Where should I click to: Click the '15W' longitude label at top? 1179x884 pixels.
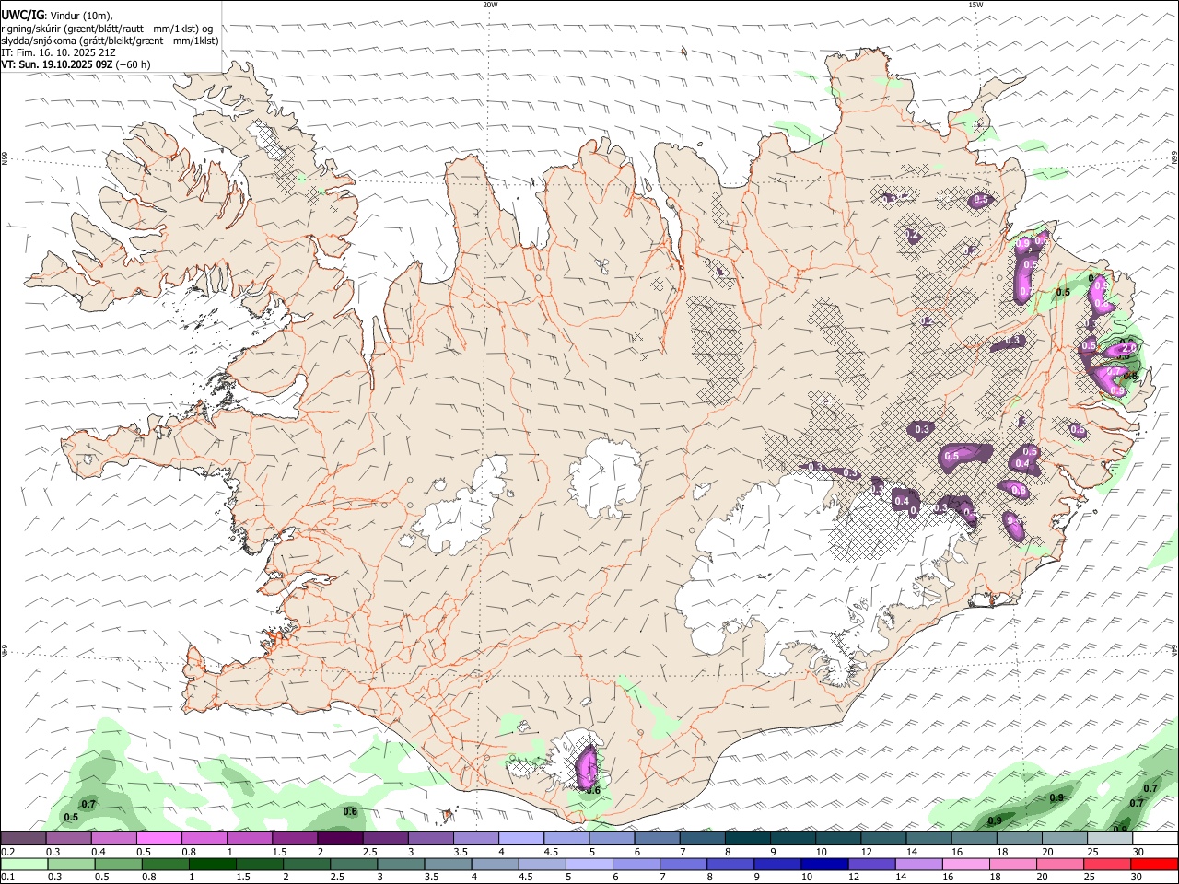pos(975,5)
